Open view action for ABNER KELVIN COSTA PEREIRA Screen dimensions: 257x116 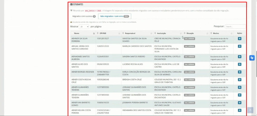click(x=240, y=110)
